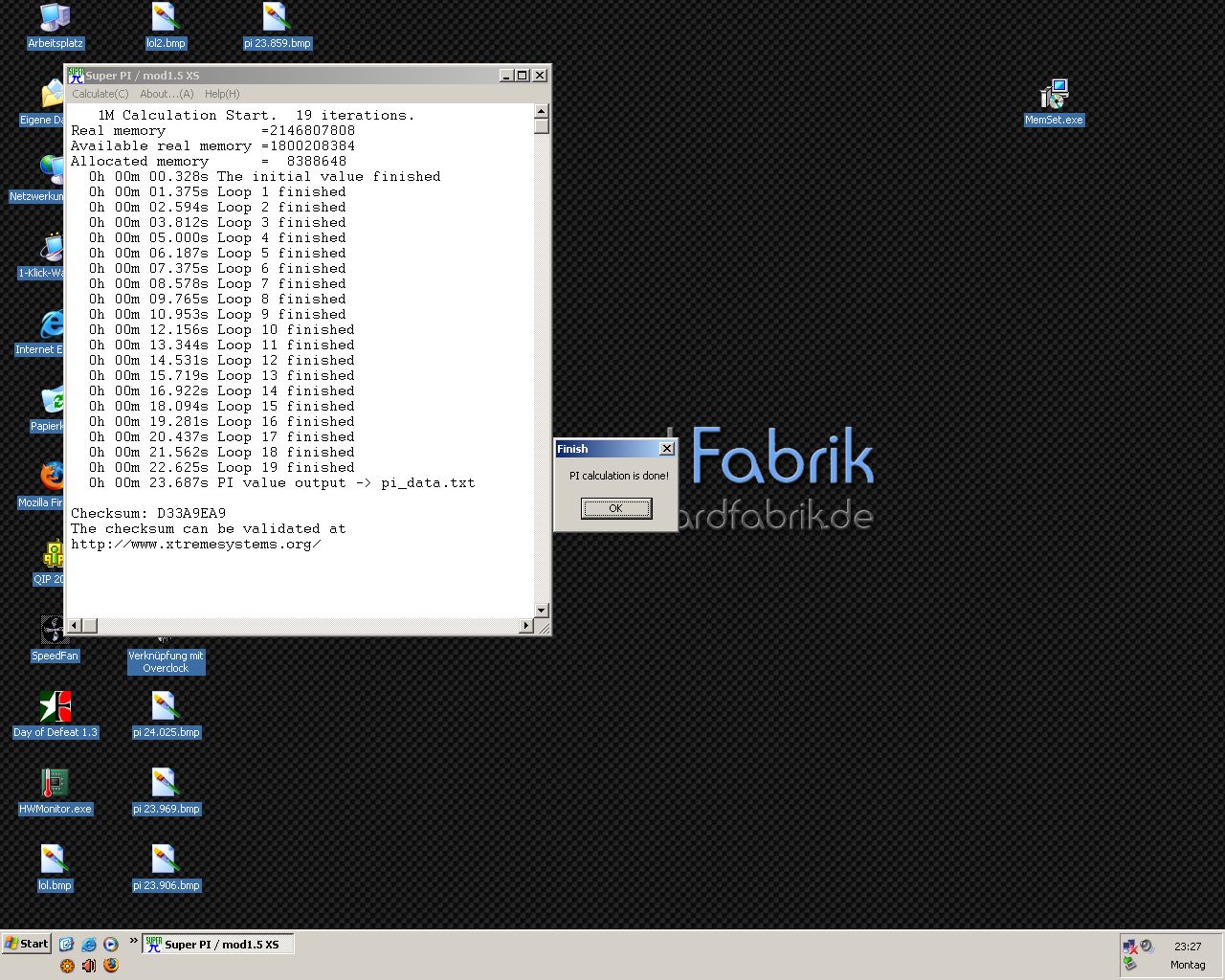1225x980 pixels.
Task: Launch Windows Media Player from quick launch
Action: 110,944
